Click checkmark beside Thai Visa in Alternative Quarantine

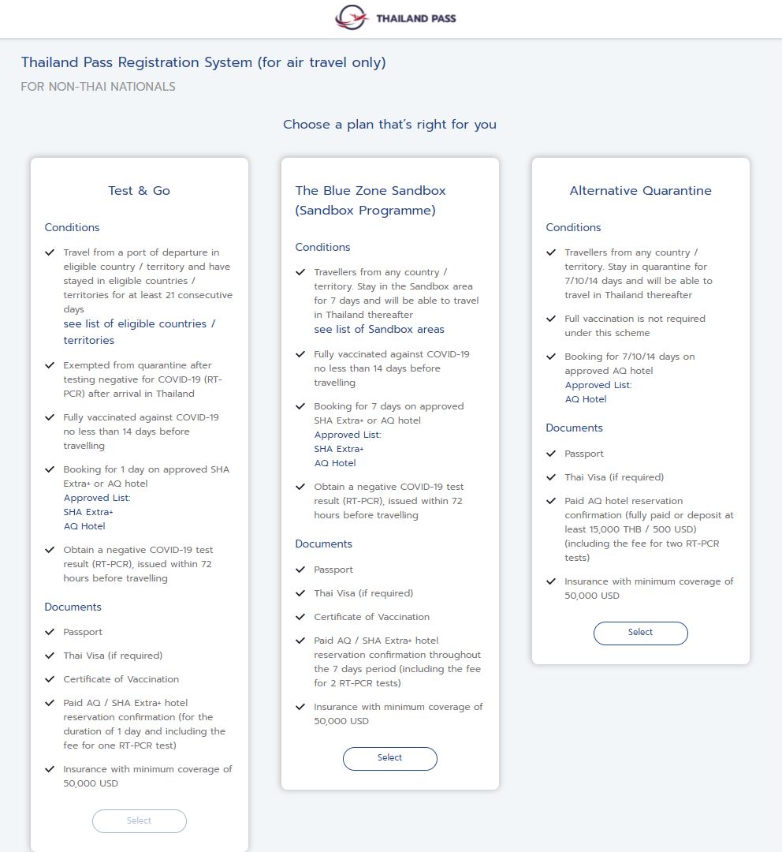551,477
